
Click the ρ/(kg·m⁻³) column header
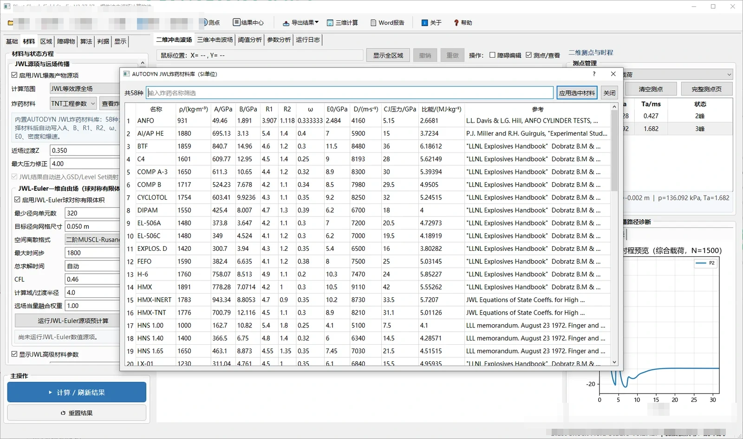point(193,109)
